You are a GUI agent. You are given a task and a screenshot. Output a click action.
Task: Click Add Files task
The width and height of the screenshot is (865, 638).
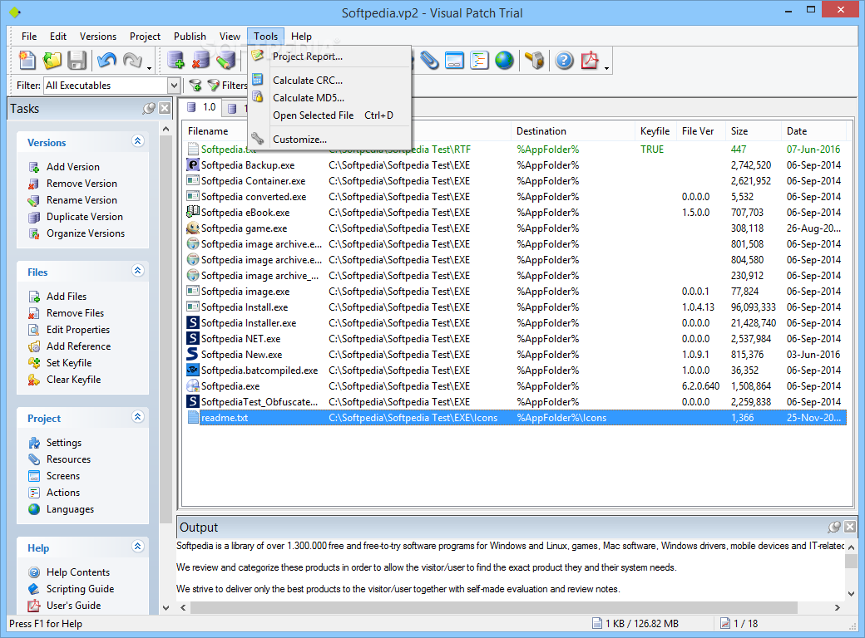57,297
